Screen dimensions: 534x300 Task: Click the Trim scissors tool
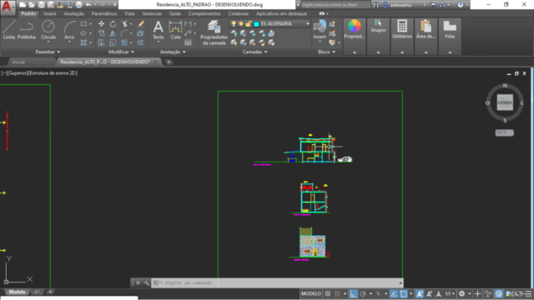tap(124, 24)
